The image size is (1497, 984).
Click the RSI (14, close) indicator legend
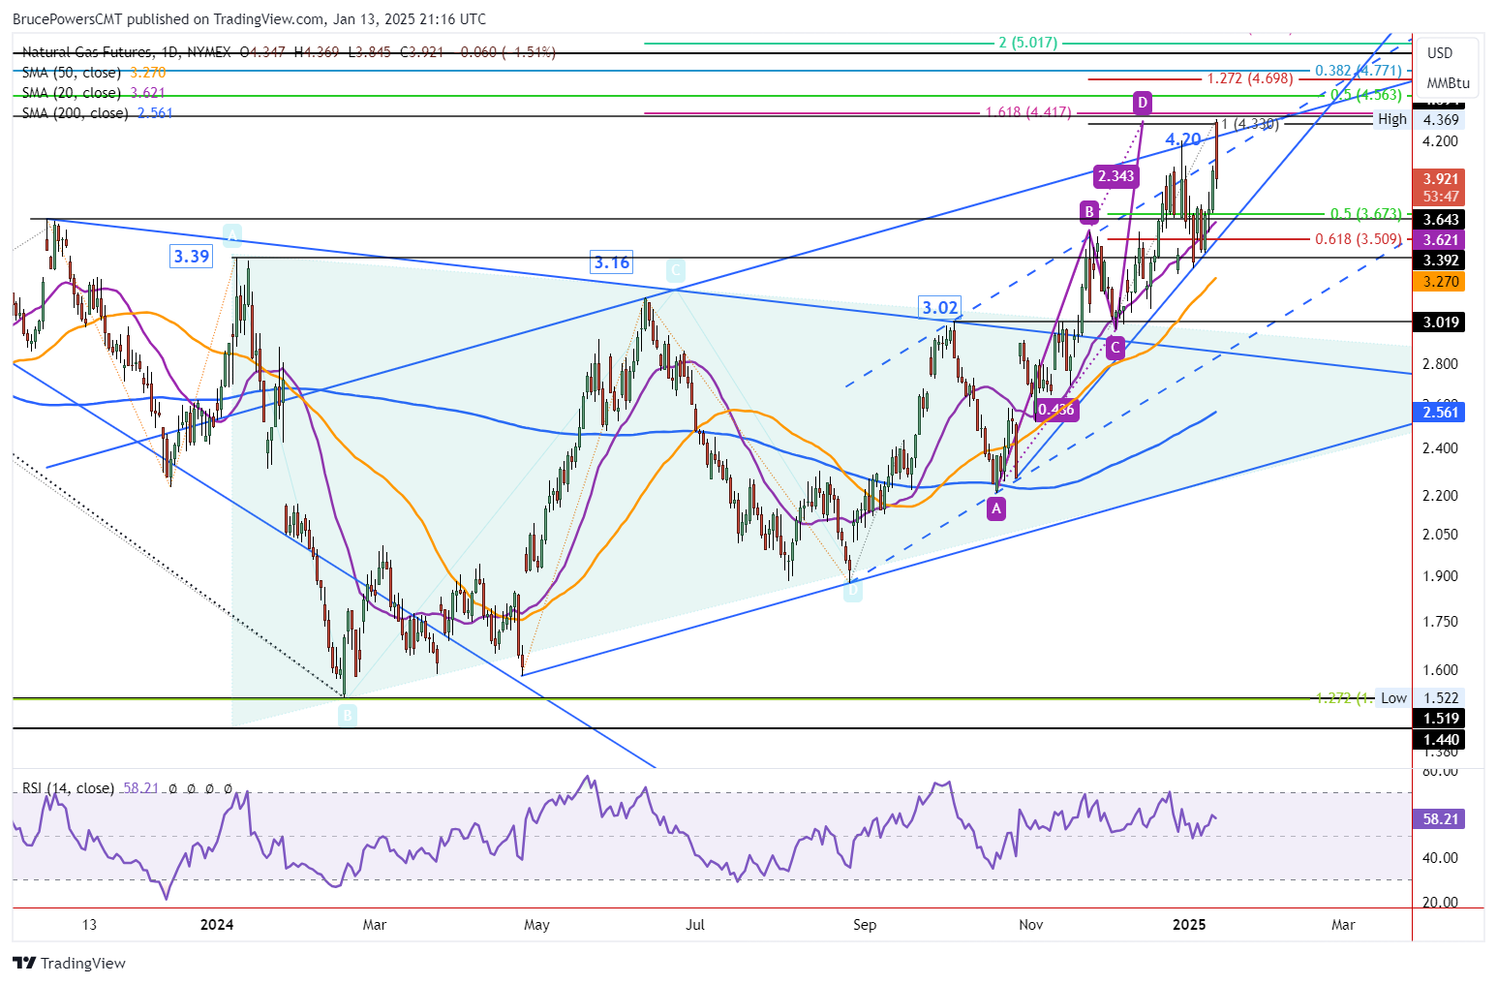68,788
